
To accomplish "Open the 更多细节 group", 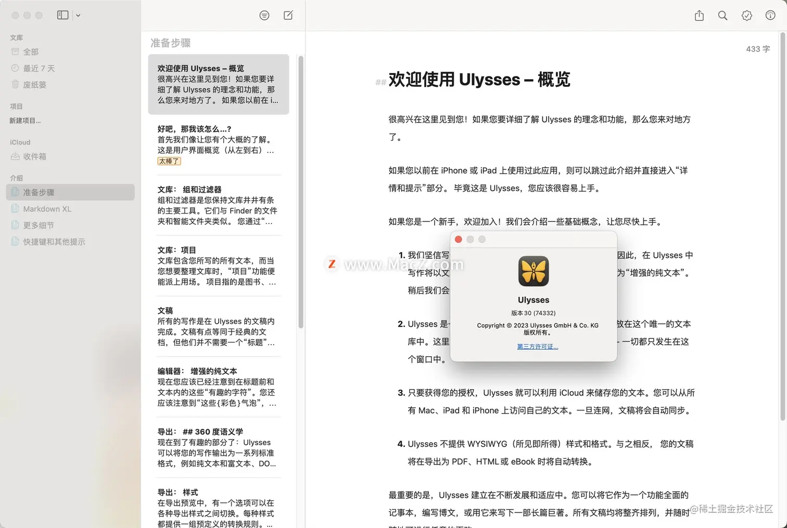I will tap(70, 225).
